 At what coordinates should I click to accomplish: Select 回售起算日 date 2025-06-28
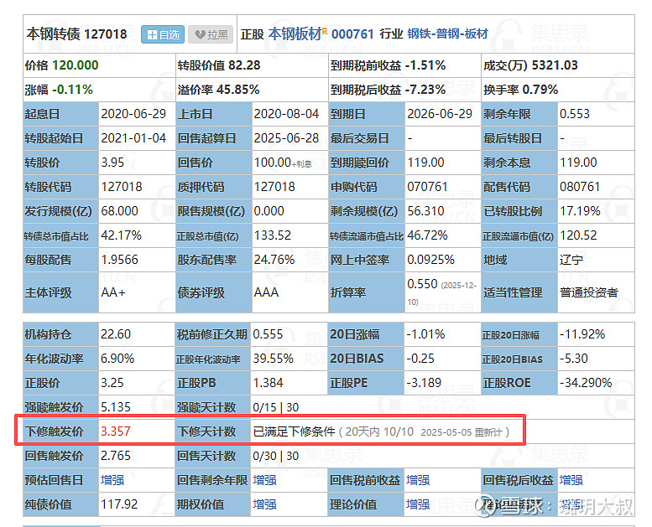coord(286,138)
